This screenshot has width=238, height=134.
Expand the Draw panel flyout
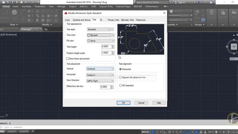pos(14,25)
